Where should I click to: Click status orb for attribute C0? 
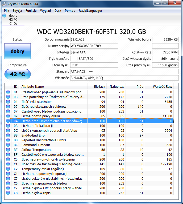click(x=8, y=159)
